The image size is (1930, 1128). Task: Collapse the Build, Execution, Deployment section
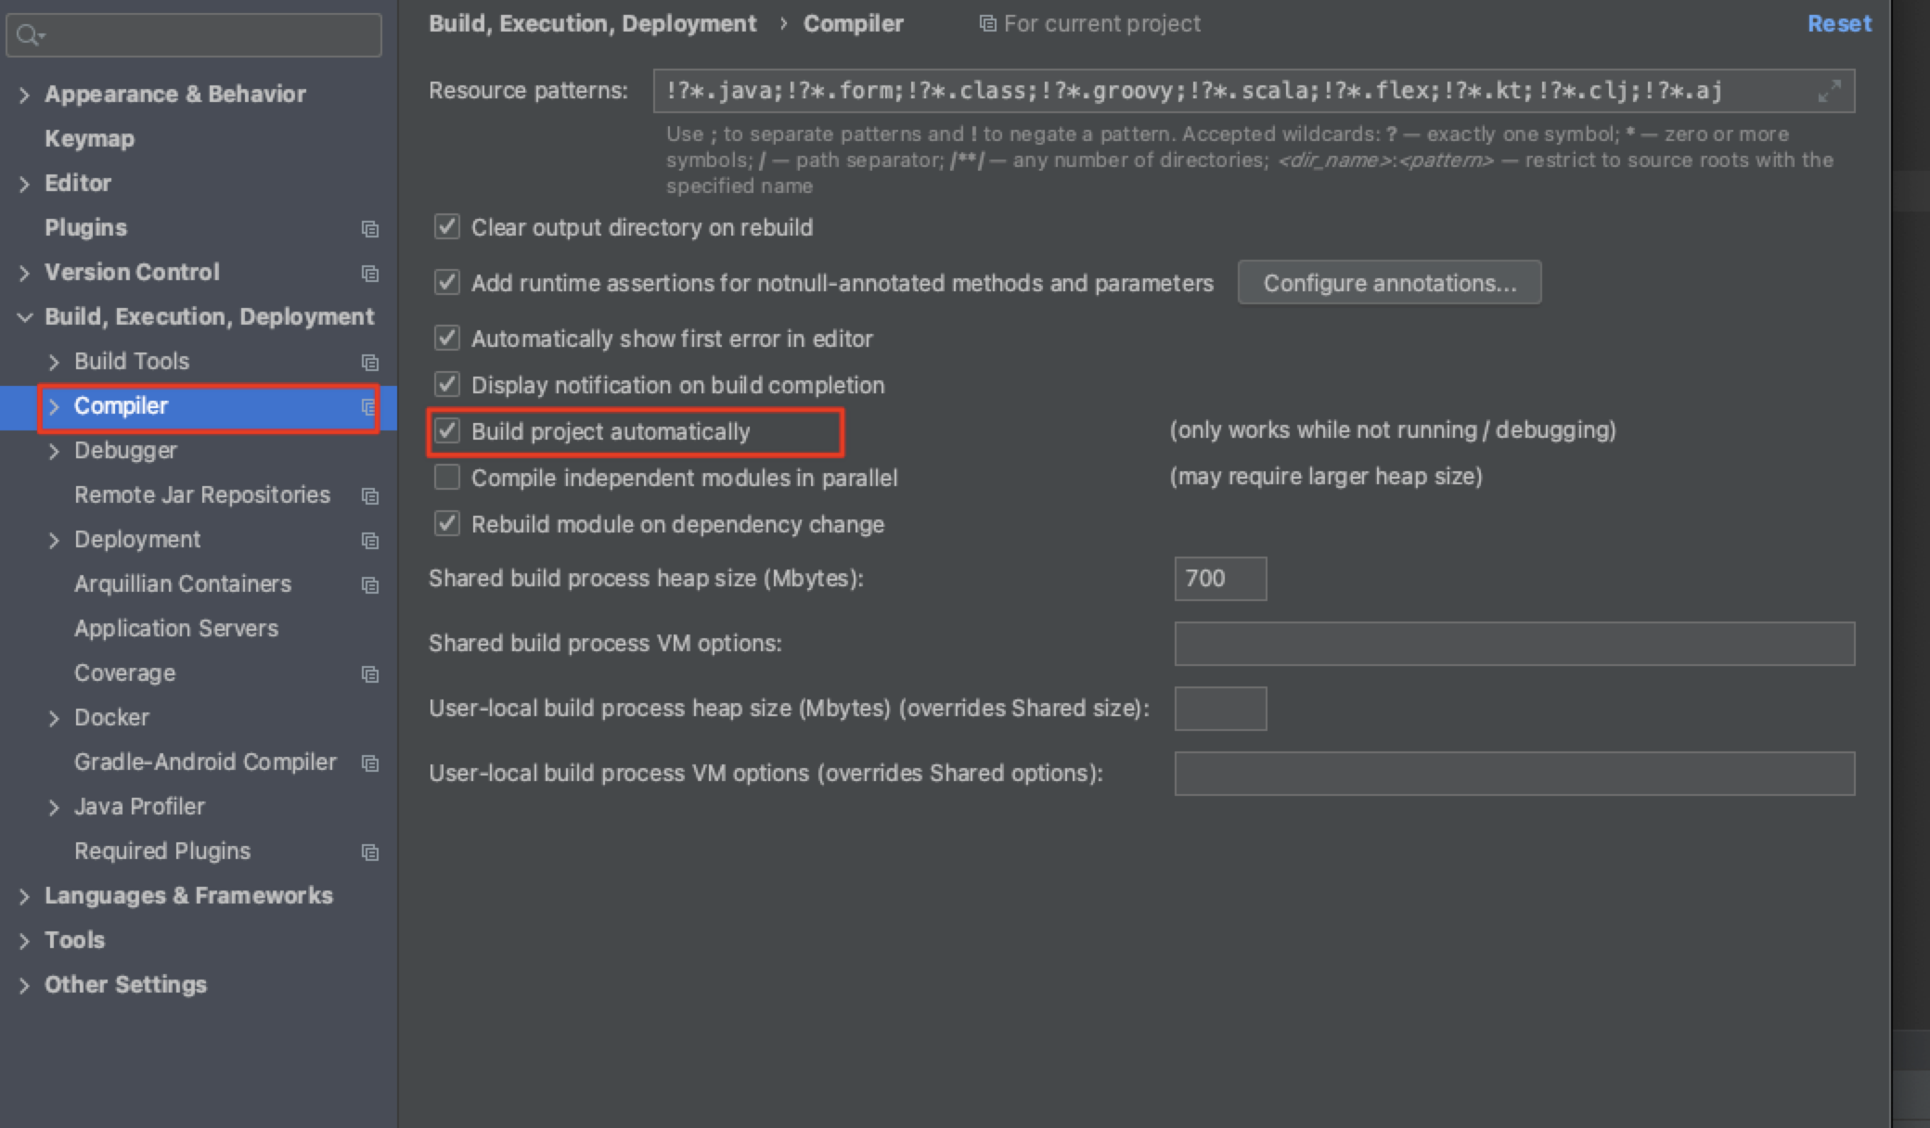click(x=24, y=317)
